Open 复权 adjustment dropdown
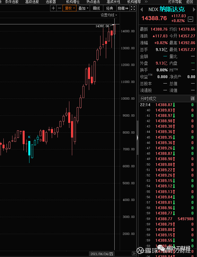 click(70, 8)
